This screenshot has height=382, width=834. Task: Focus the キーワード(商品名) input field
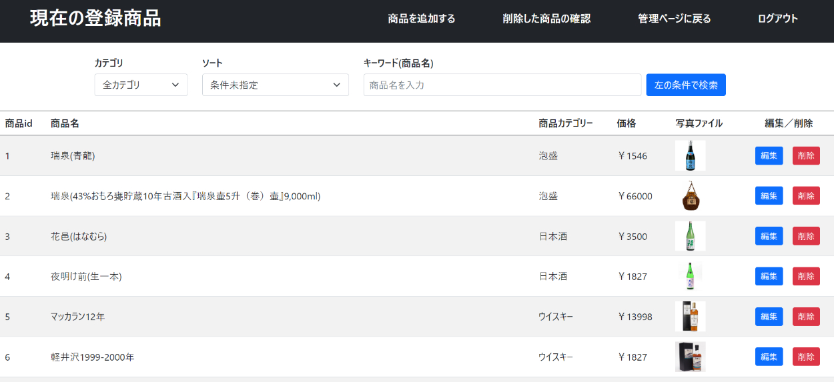502,85
